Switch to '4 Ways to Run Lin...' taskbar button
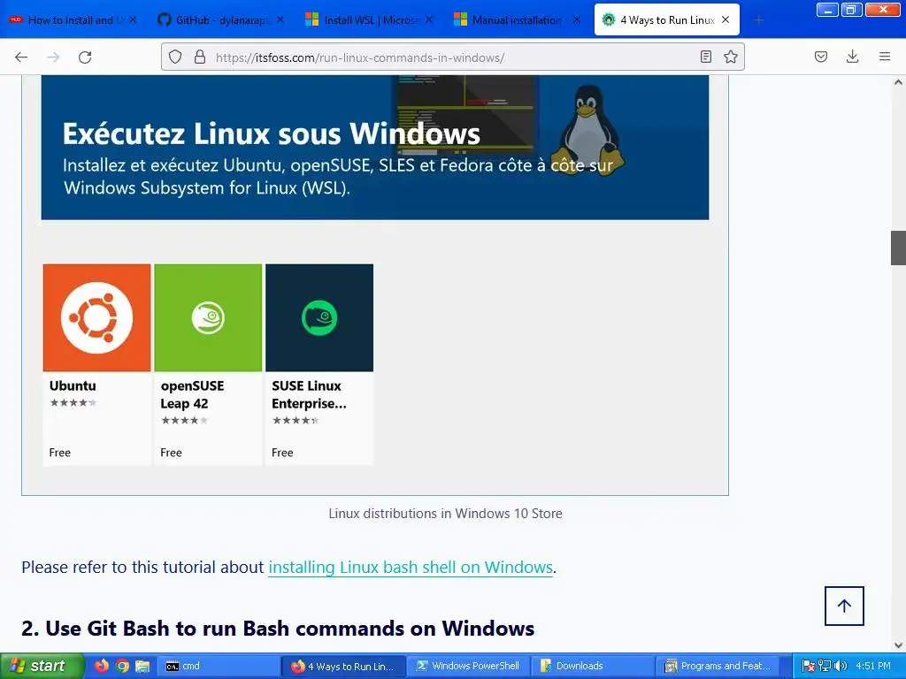906x679 pixels. click(x=343, y=666)
